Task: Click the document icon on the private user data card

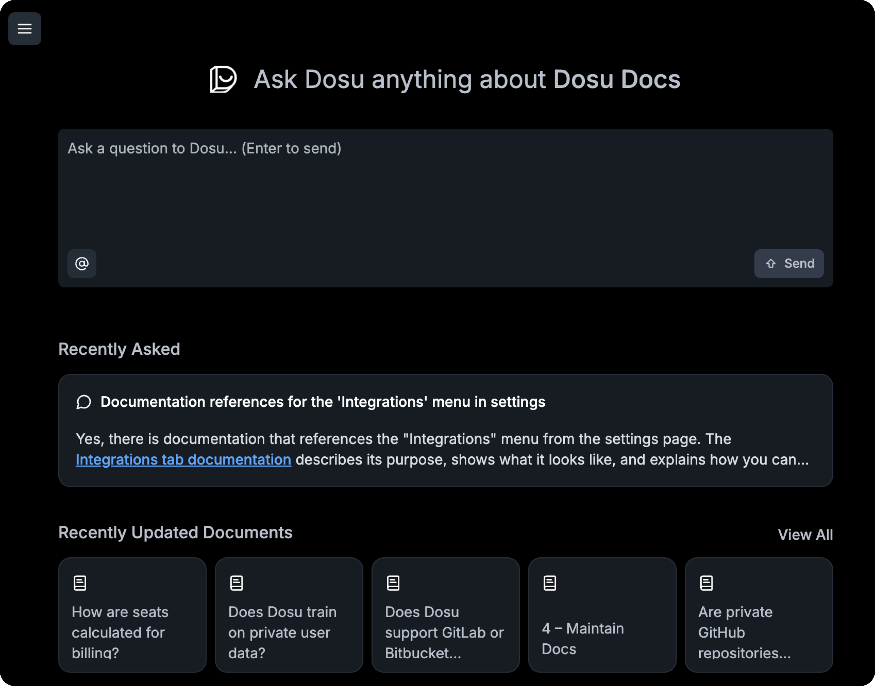Action: coord(236,583)
